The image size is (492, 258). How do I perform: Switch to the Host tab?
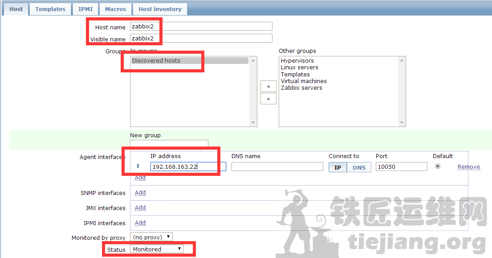16,9
